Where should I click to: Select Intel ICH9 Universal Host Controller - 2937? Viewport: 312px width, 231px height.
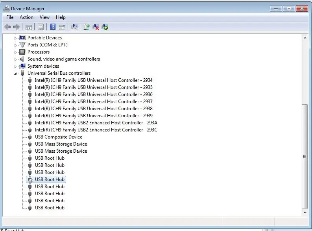(x=94, y=102)
